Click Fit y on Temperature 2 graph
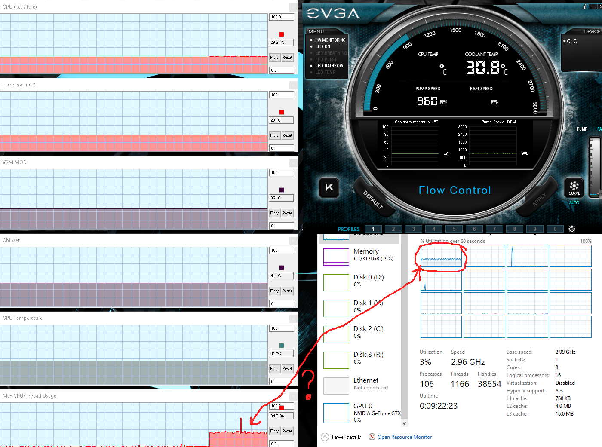The image size is (602, 447). tap(274, 135)
